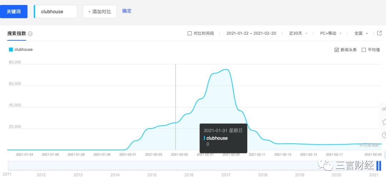This screenshot has height=182, width=386.
Task: Open the 全国 region dropdown
Action: [x=361, y=33]
